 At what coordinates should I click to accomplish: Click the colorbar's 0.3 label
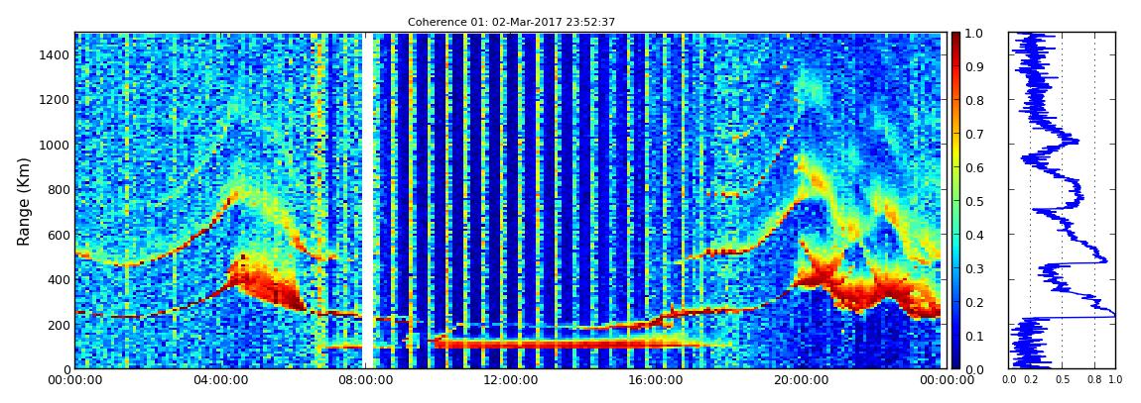973,268
